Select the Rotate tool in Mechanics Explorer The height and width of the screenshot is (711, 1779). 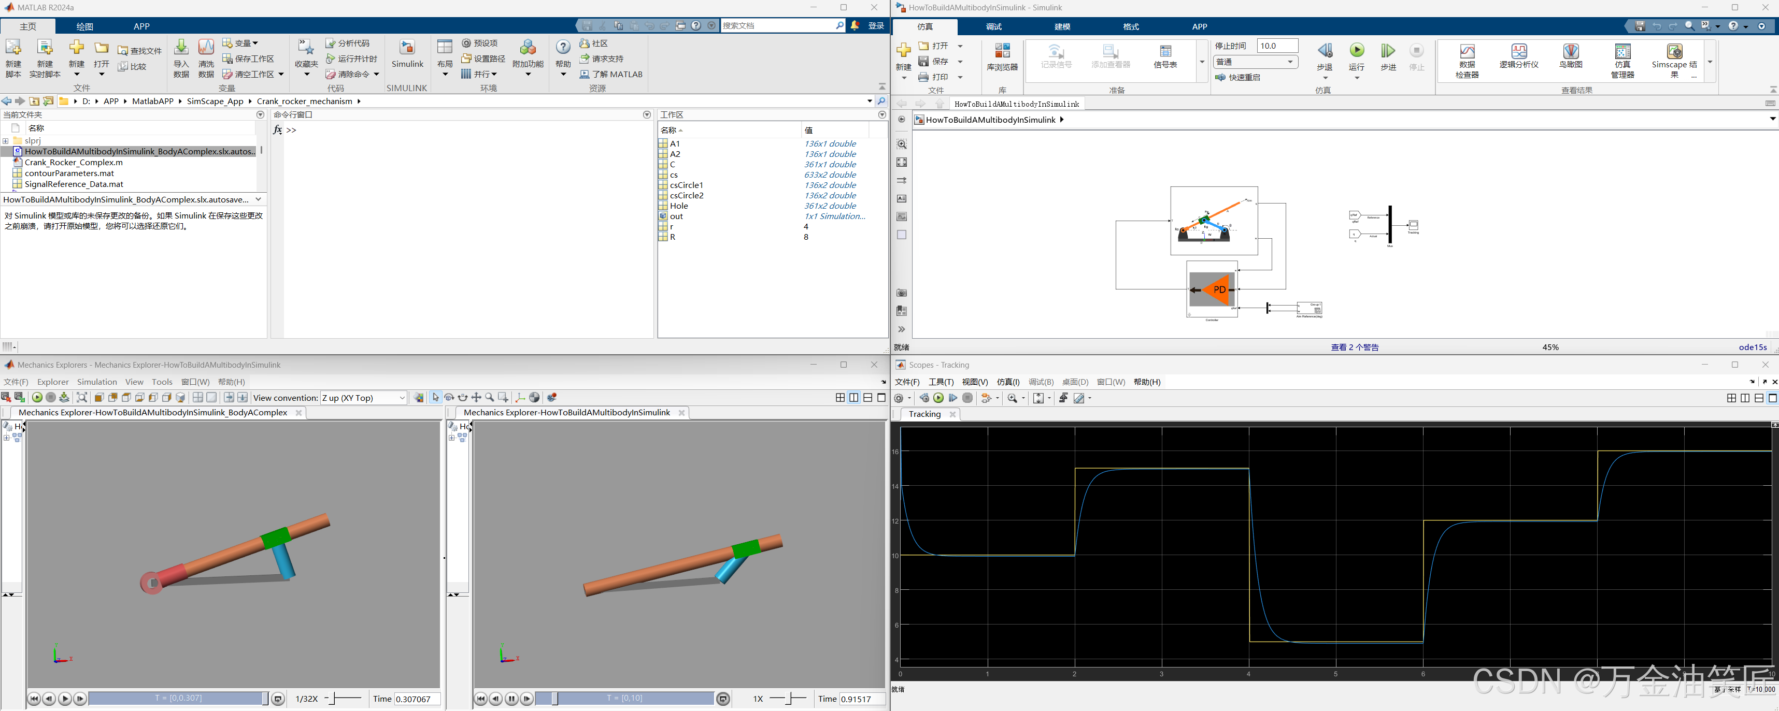(x=449, y=398)
